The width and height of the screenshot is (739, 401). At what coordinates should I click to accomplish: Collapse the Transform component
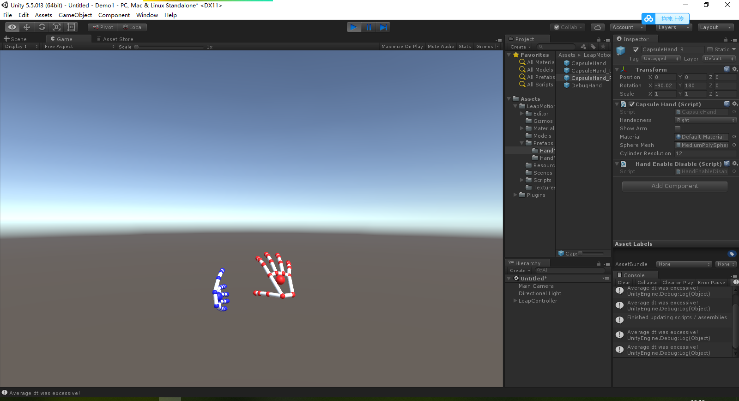coord(617,69)
